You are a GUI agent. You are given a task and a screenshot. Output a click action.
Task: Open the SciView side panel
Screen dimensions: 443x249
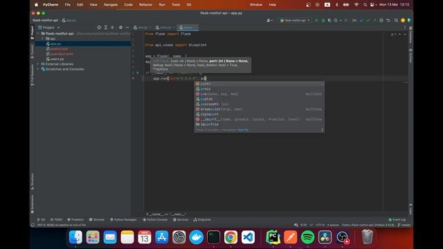[x=410, y=56]
